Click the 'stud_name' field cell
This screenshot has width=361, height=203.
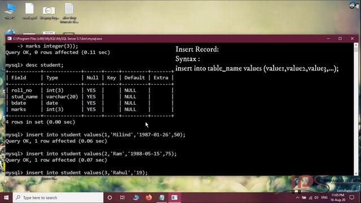pyautogui.click(x=24, y=96)
